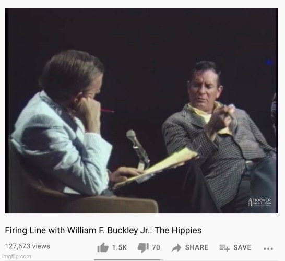This screenshot has height=261, width=285.
Task: Click the microphone in the video
Action: 138,149
